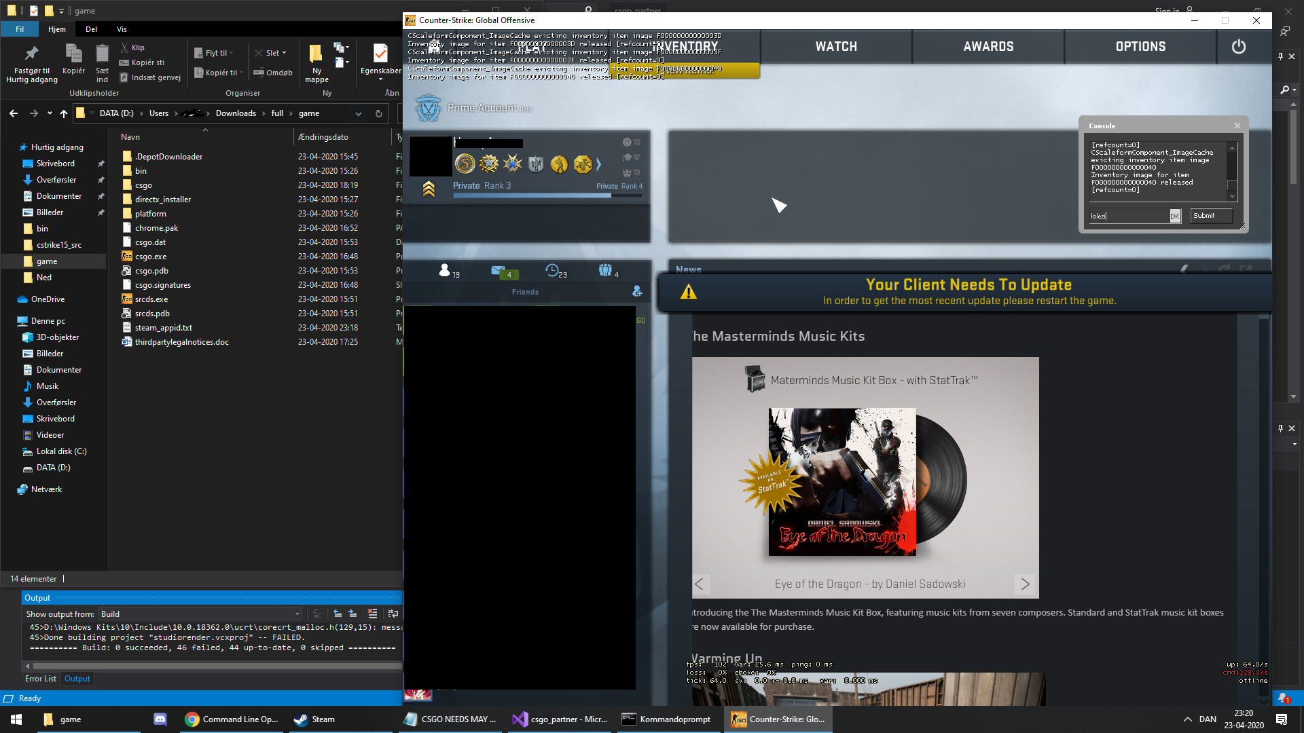This screenshot has height=733, width=1304.
Task: Open the friends list icon showing 19
Action: [446, 271]
